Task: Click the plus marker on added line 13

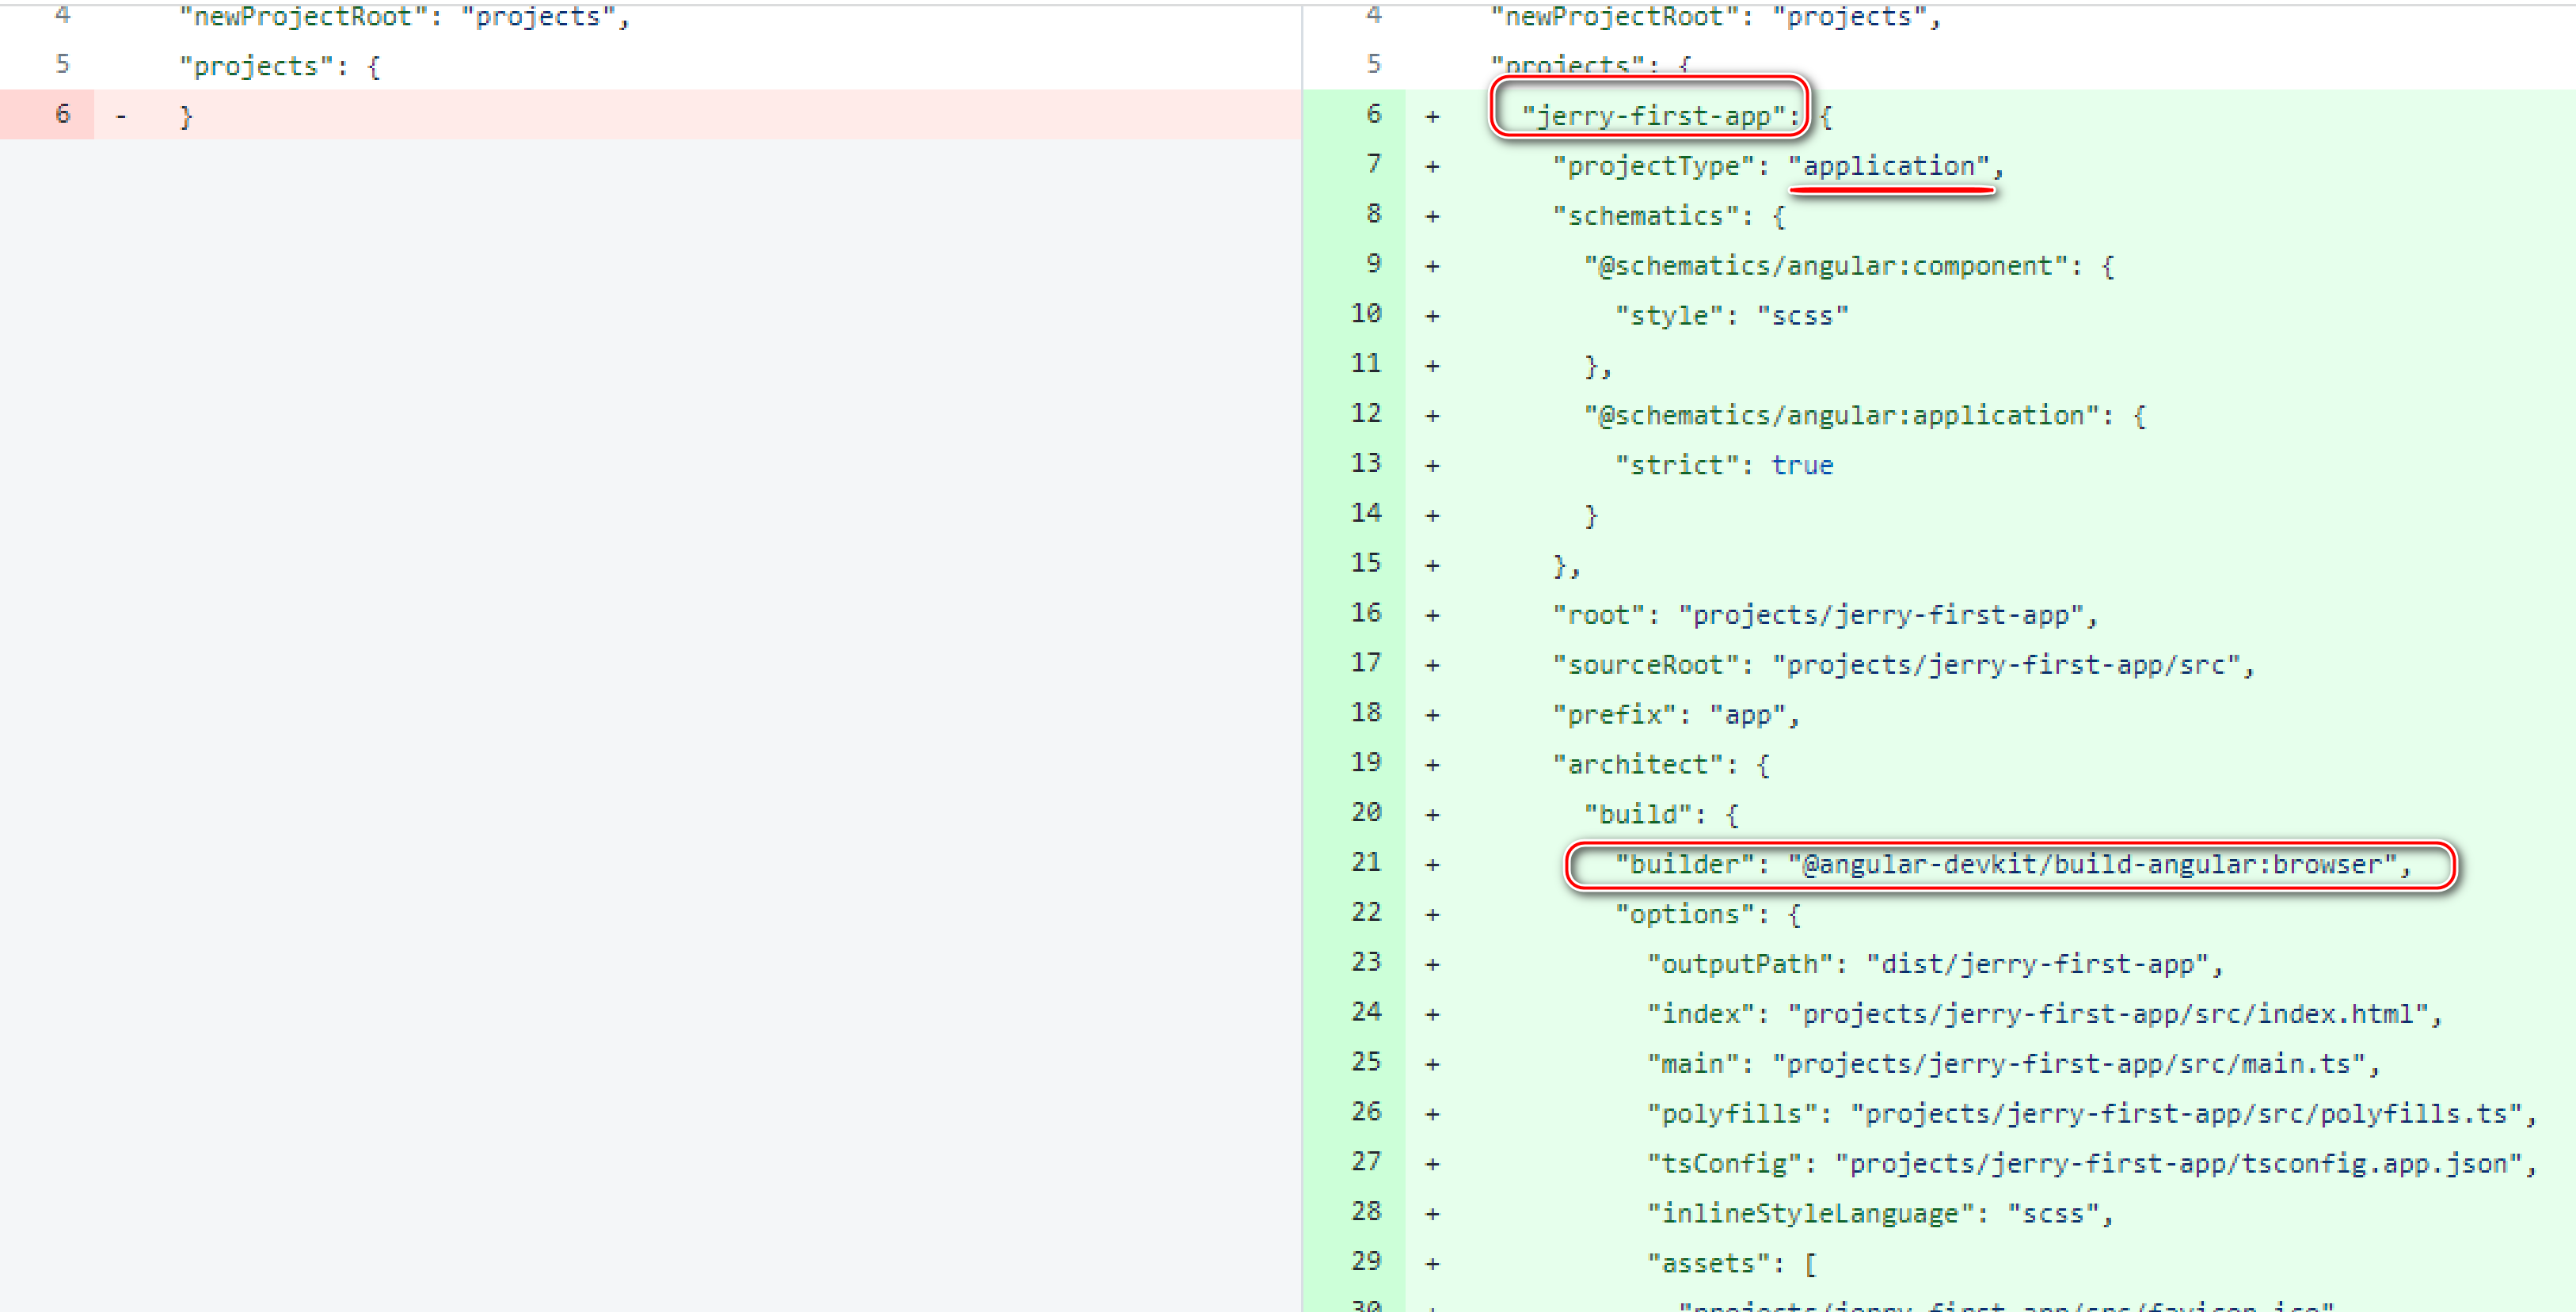Action: [x=1432, y=465]
